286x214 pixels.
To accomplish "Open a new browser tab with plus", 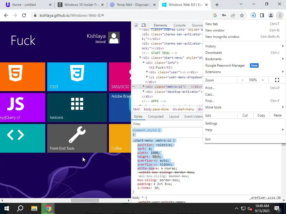I will pos(217,5).
